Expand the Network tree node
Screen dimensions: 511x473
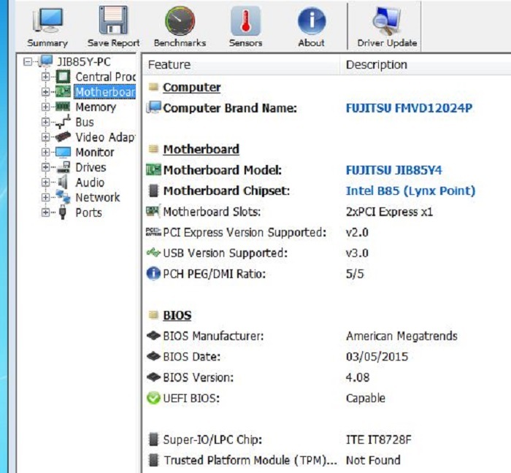click(45, 197)
